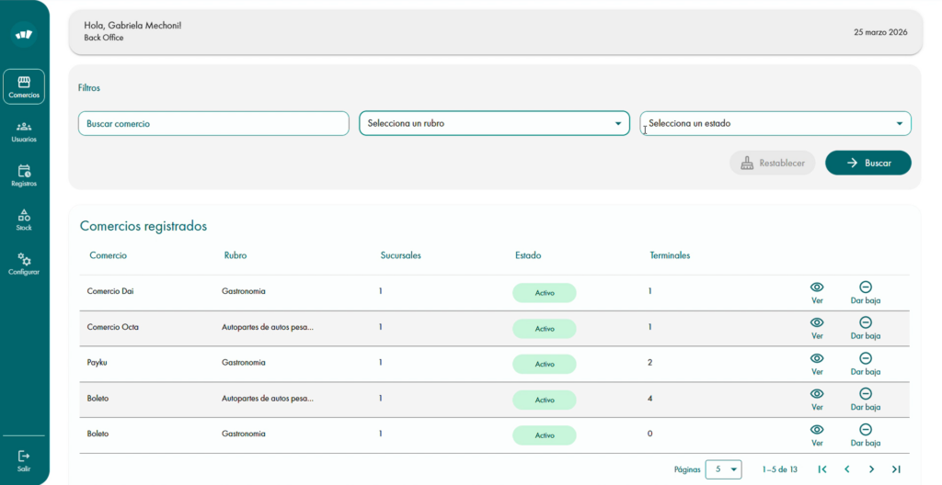Click the 1–5 de 13 pagination text
The image size is (942, 485).
[780, 469]
